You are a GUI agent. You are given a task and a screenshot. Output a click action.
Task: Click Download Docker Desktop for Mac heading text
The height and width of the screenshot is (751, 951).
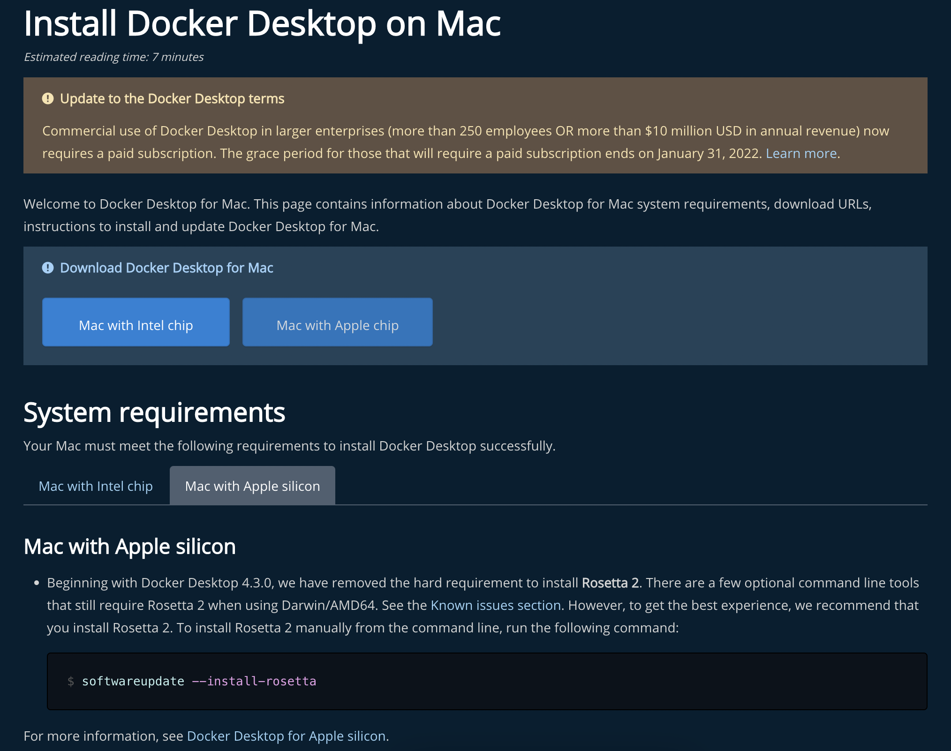[x=166, y=268]
